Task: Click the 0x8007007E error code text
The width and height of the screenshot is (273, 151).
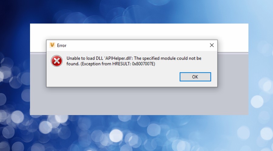Action: pos(143,64)
